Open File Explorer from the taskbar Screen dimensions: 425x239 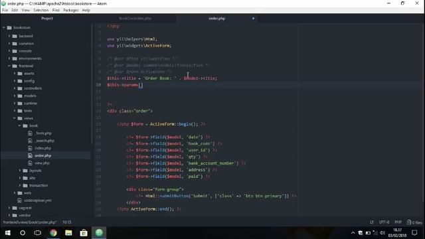[x=68, y=233]
